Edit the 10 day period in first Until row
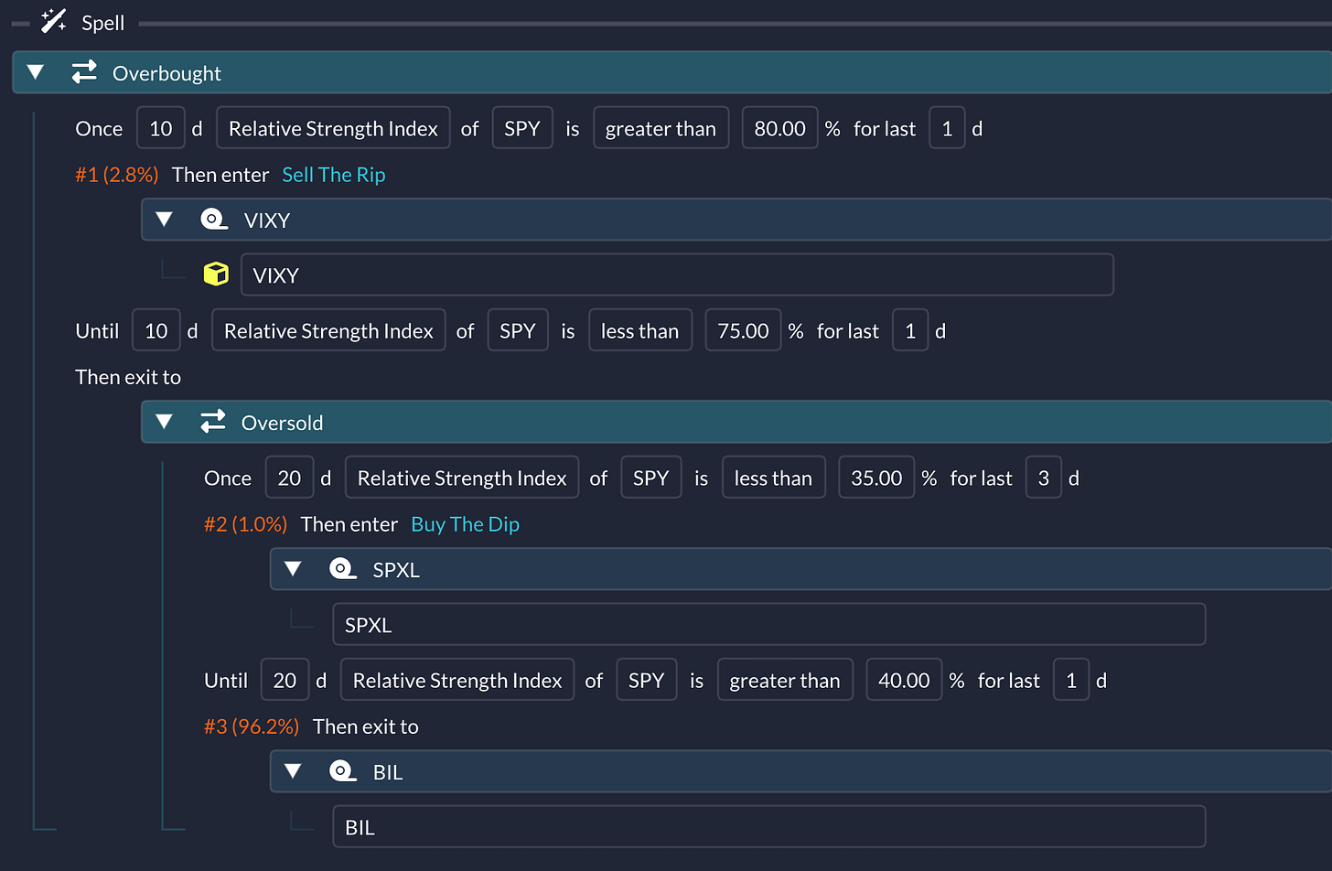 [x=156, y=330]
